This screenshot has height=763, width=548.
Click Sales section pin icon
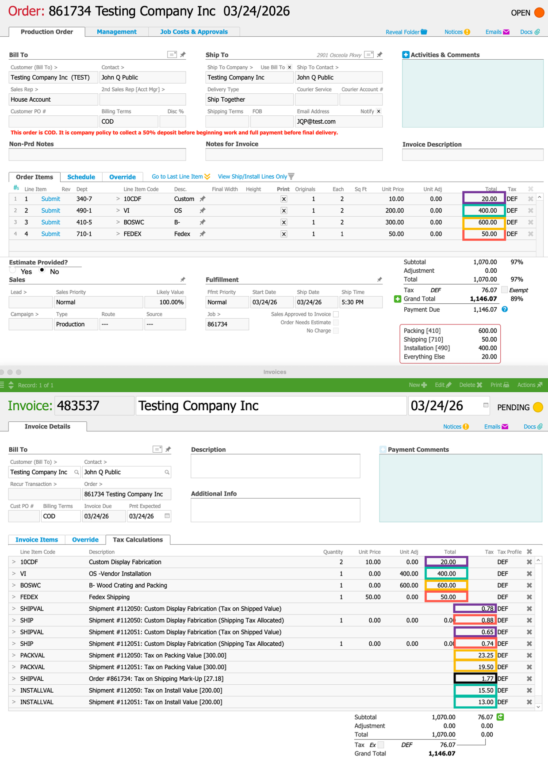pyautogui.click(x=183, y=279)
